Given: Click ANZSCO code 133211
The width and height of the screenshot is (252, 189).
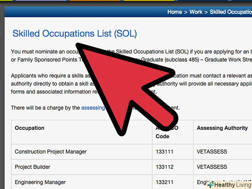Looking at the screenshot, I should [164, 182].
